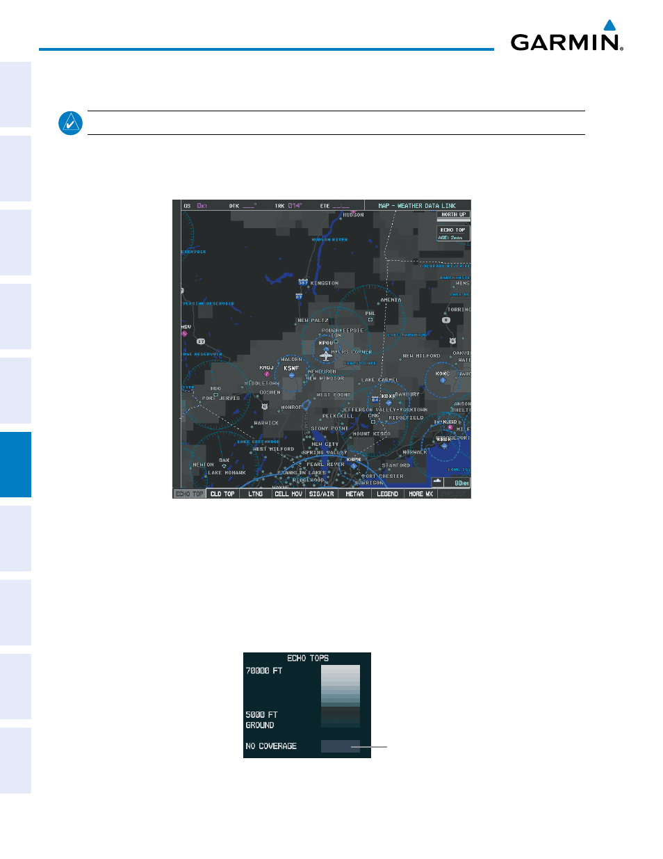Click the ETE field in top bar

[335, 206]
